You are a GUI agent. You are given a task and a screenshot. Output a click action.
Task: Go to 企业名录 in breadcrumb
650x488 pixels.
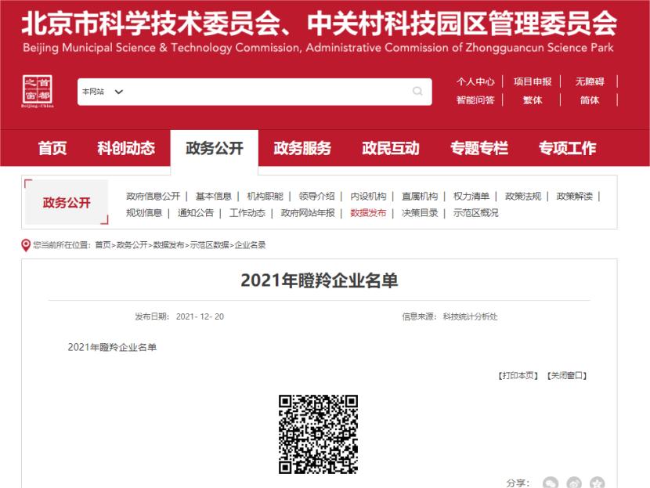point(250,245)
